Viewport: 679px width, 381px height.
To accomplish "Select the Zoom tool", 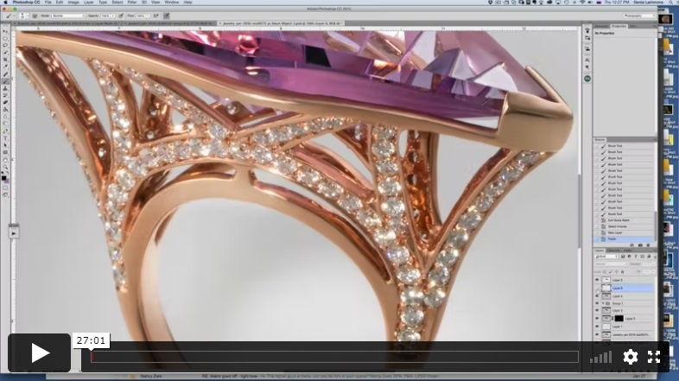I will click(x=5, y=167).
